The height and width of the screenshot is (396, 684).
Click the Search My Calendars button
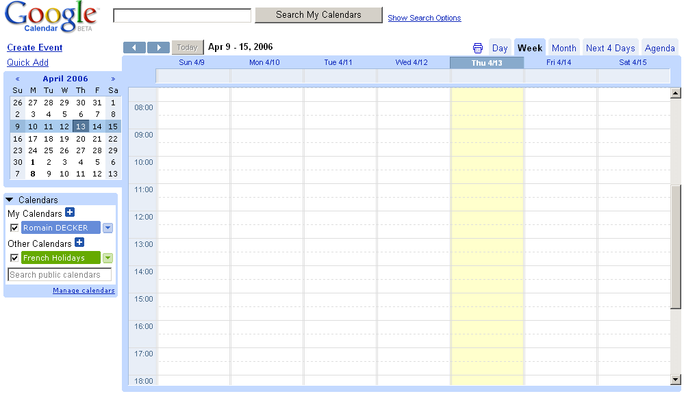(318, 15)
